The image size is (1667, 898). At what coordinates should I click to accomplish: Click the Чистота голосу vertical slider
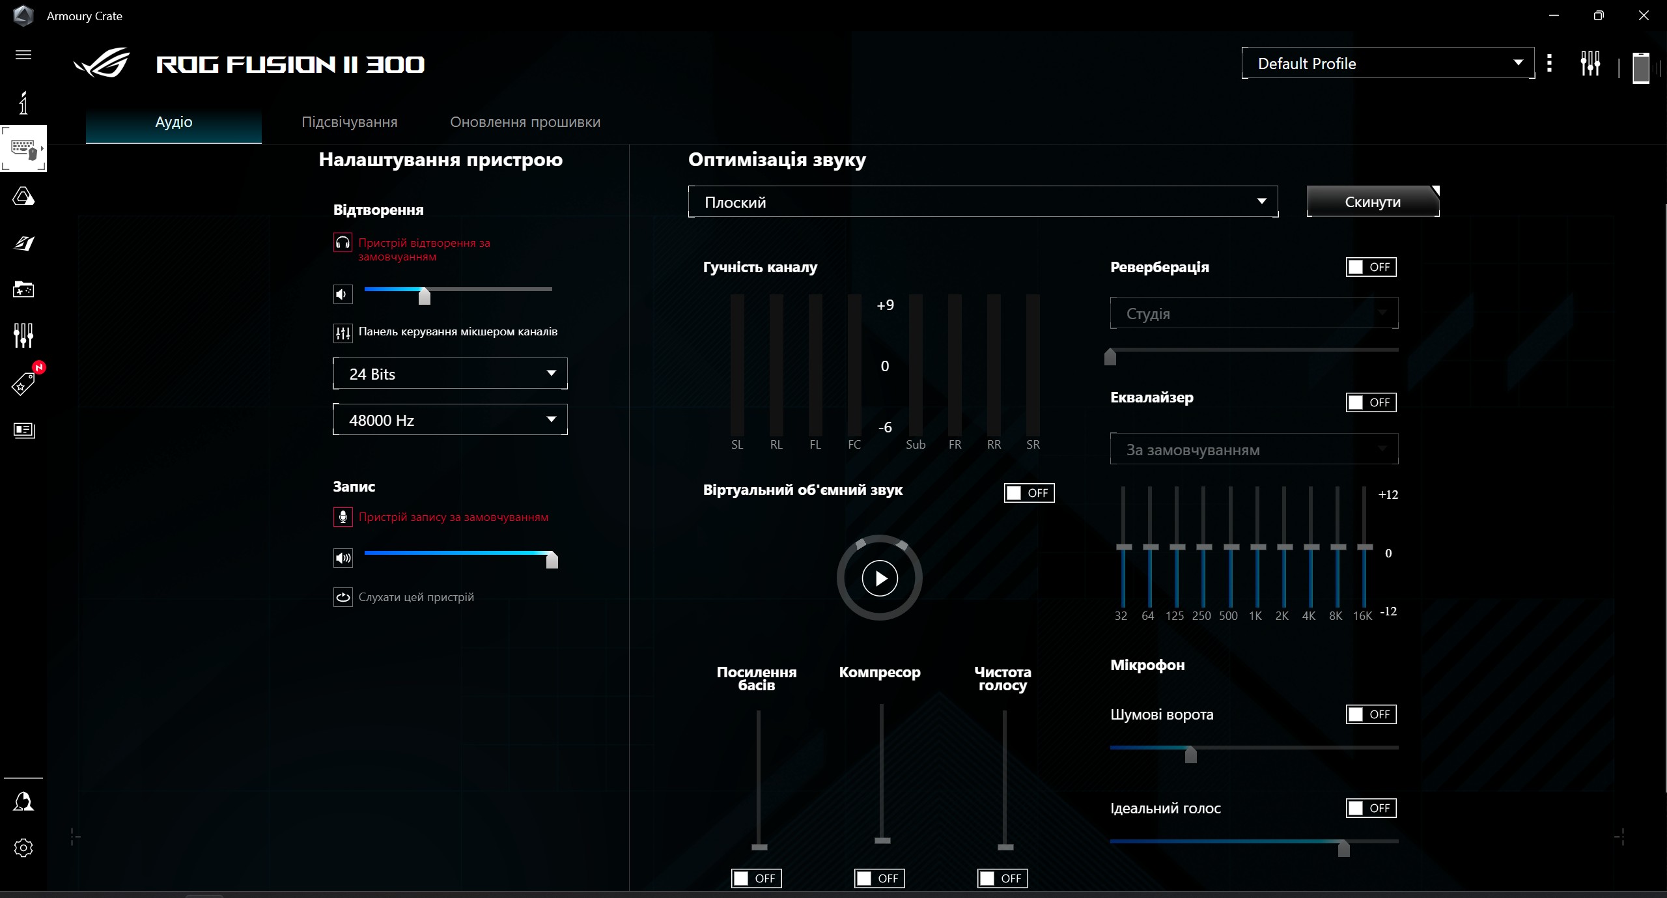(1005, 779)
